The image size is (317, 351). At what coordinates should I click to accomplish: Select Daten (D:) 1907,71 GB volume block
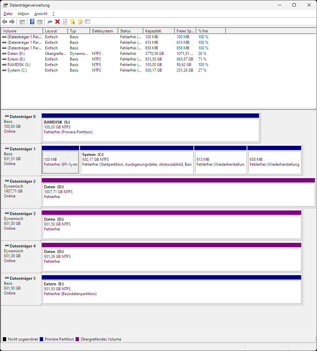point(178,192)
